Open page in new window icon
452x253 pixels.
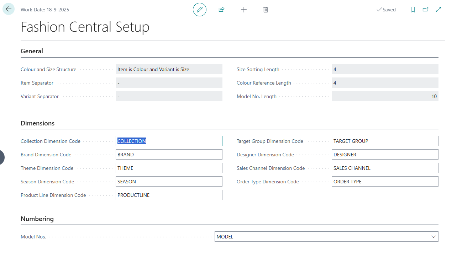tap(425, 10)
